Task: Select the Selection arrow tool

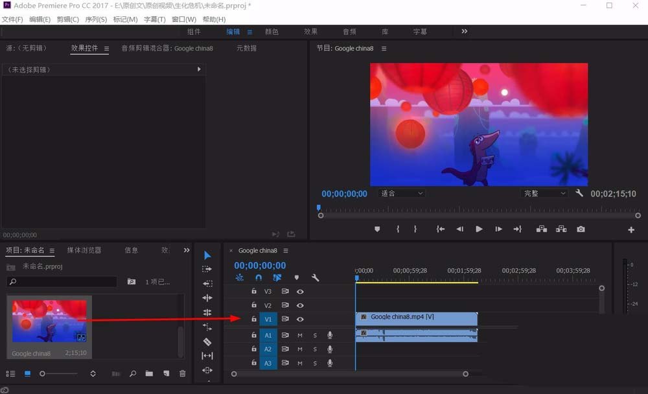Action: pyautogui.click(x=207, y=255)
